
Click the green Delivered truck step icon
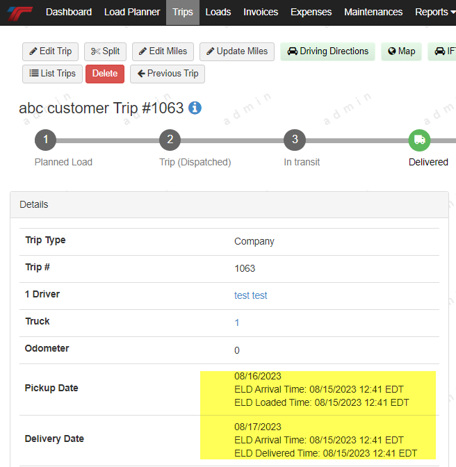[419, 140]
